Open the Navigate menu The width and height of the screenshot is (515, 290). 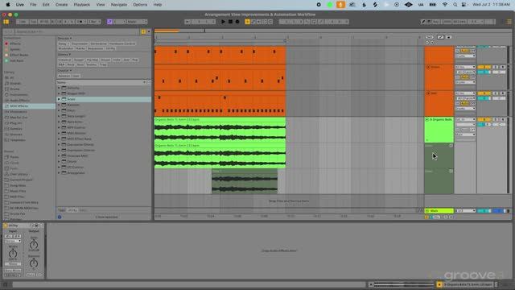coord(119,5)
